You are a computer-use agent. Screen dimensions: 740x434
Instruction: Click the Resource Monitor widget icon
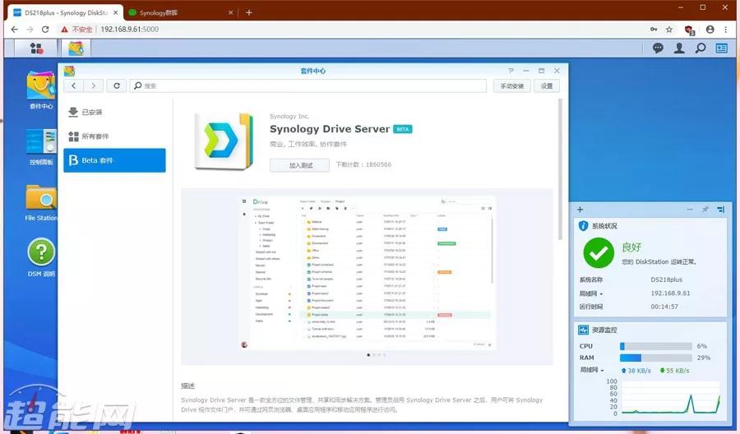[x=583, y=330]
